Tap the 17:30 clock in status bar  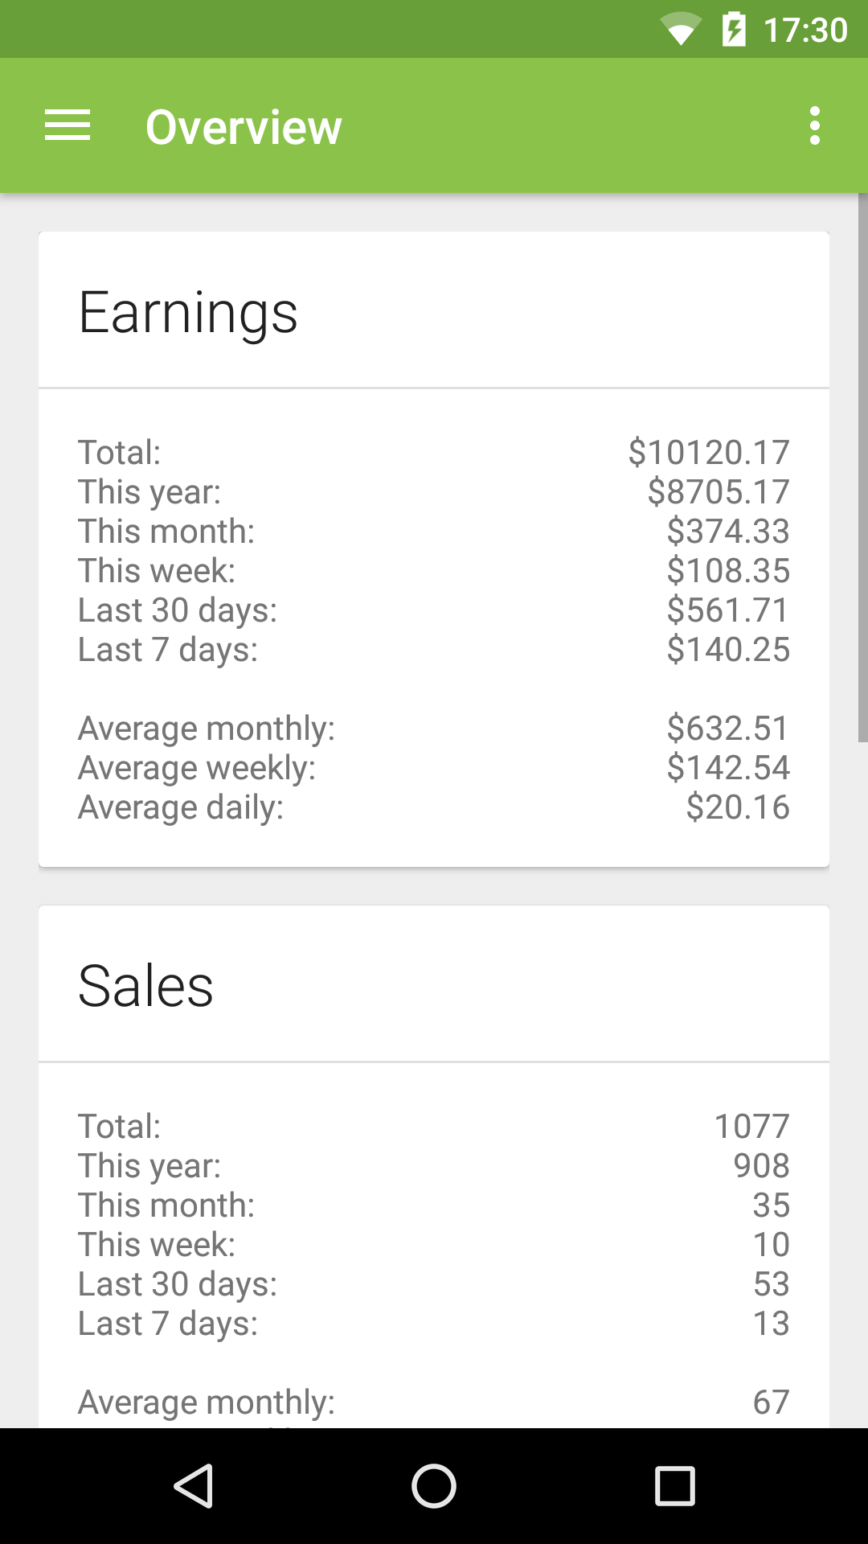[805, 31]
